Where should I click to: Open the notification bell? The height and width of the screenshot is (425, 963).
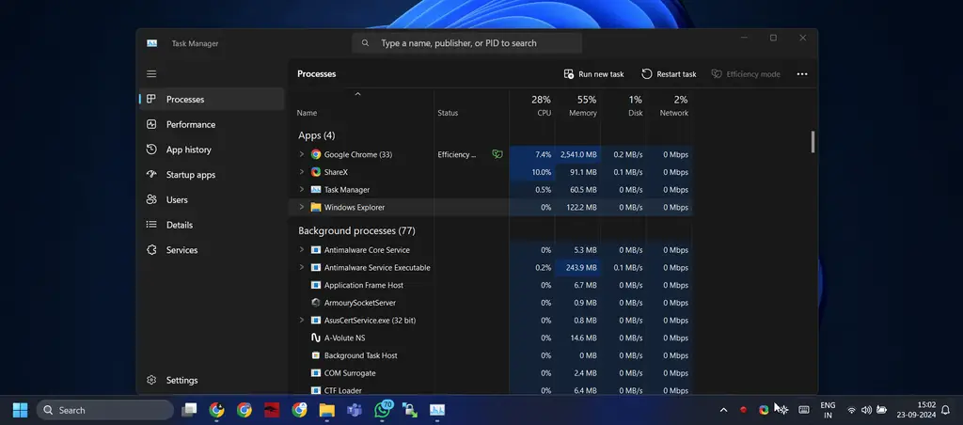click(x=946, y=410)
